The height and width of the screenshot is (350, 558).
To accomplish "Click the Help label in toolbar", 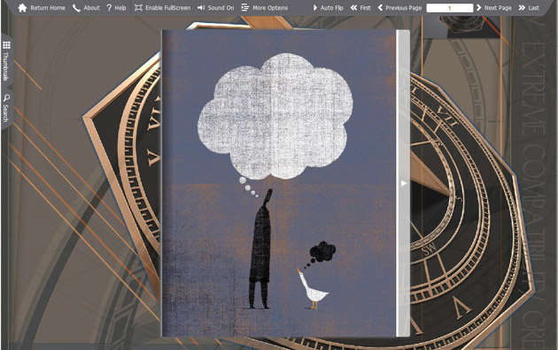I will pyautogui.click(x=120, y=8).
